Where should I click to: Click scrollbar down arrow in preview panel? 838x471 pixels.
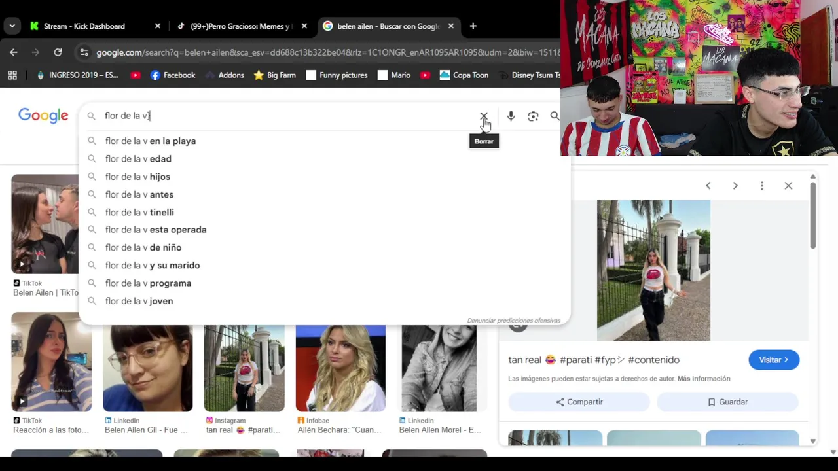[x=812, y=442]
